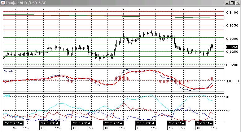Click the window title 'График AUD /USD ЧАС'
241x132 pixels.
click(26, 3)
